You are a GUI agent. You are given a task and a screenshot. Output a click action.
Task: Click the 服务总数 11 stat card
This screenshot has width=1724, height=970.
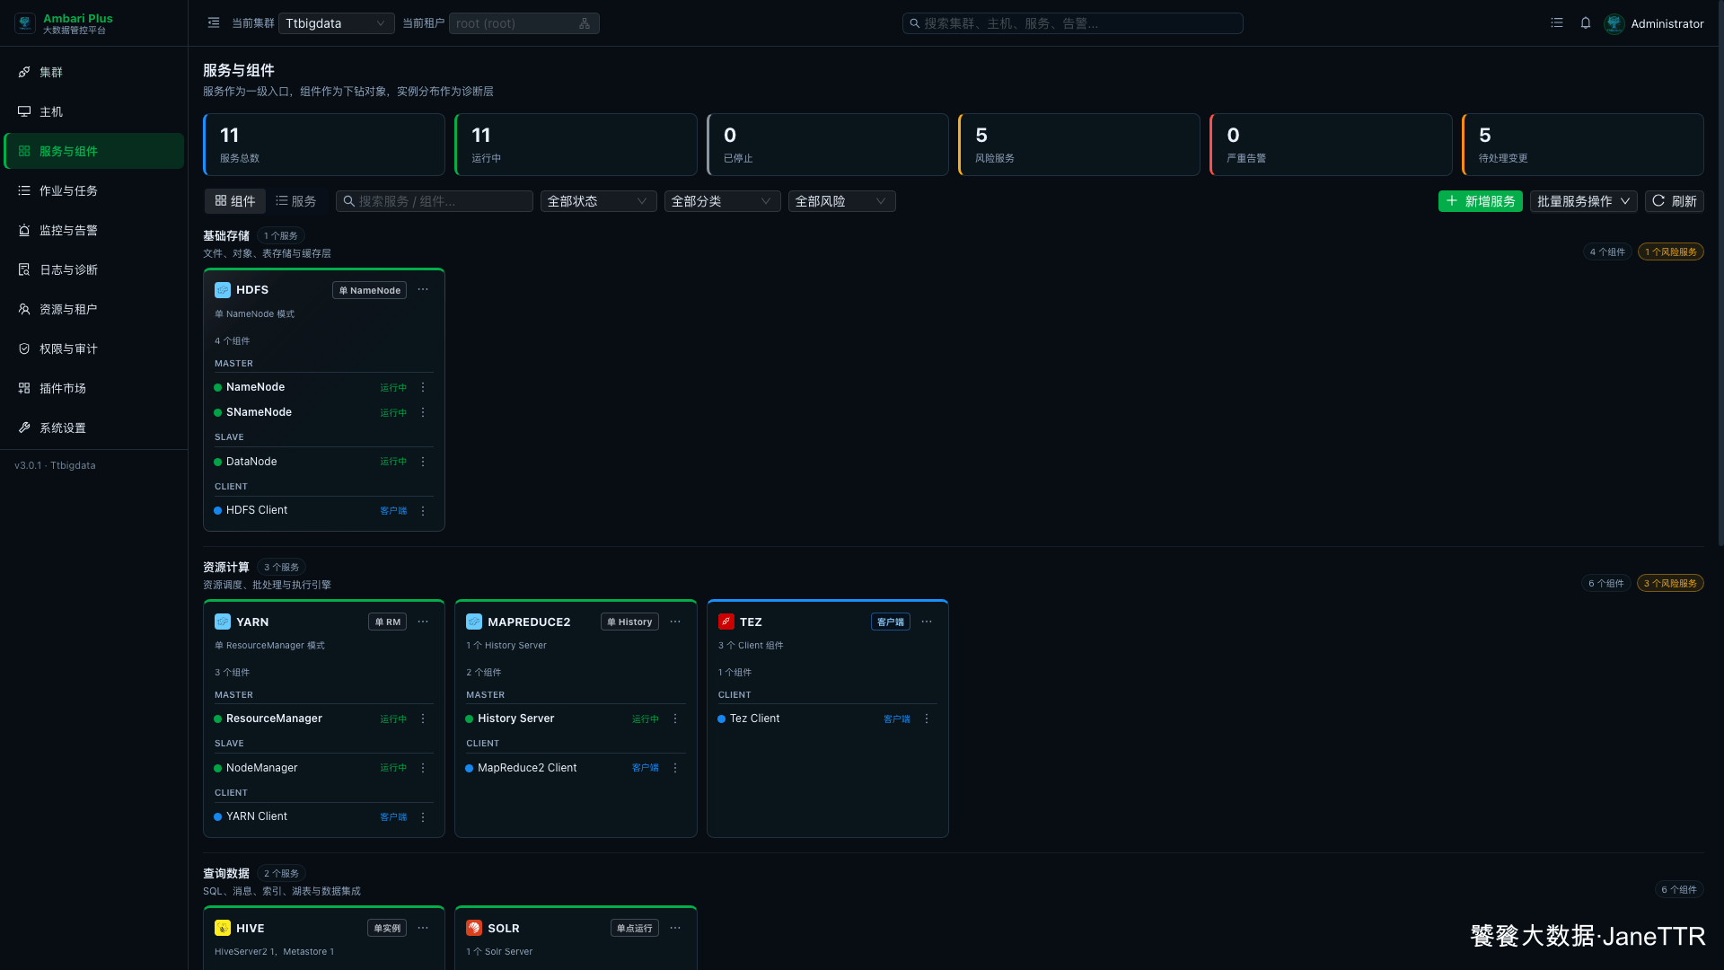pos(324,145)
